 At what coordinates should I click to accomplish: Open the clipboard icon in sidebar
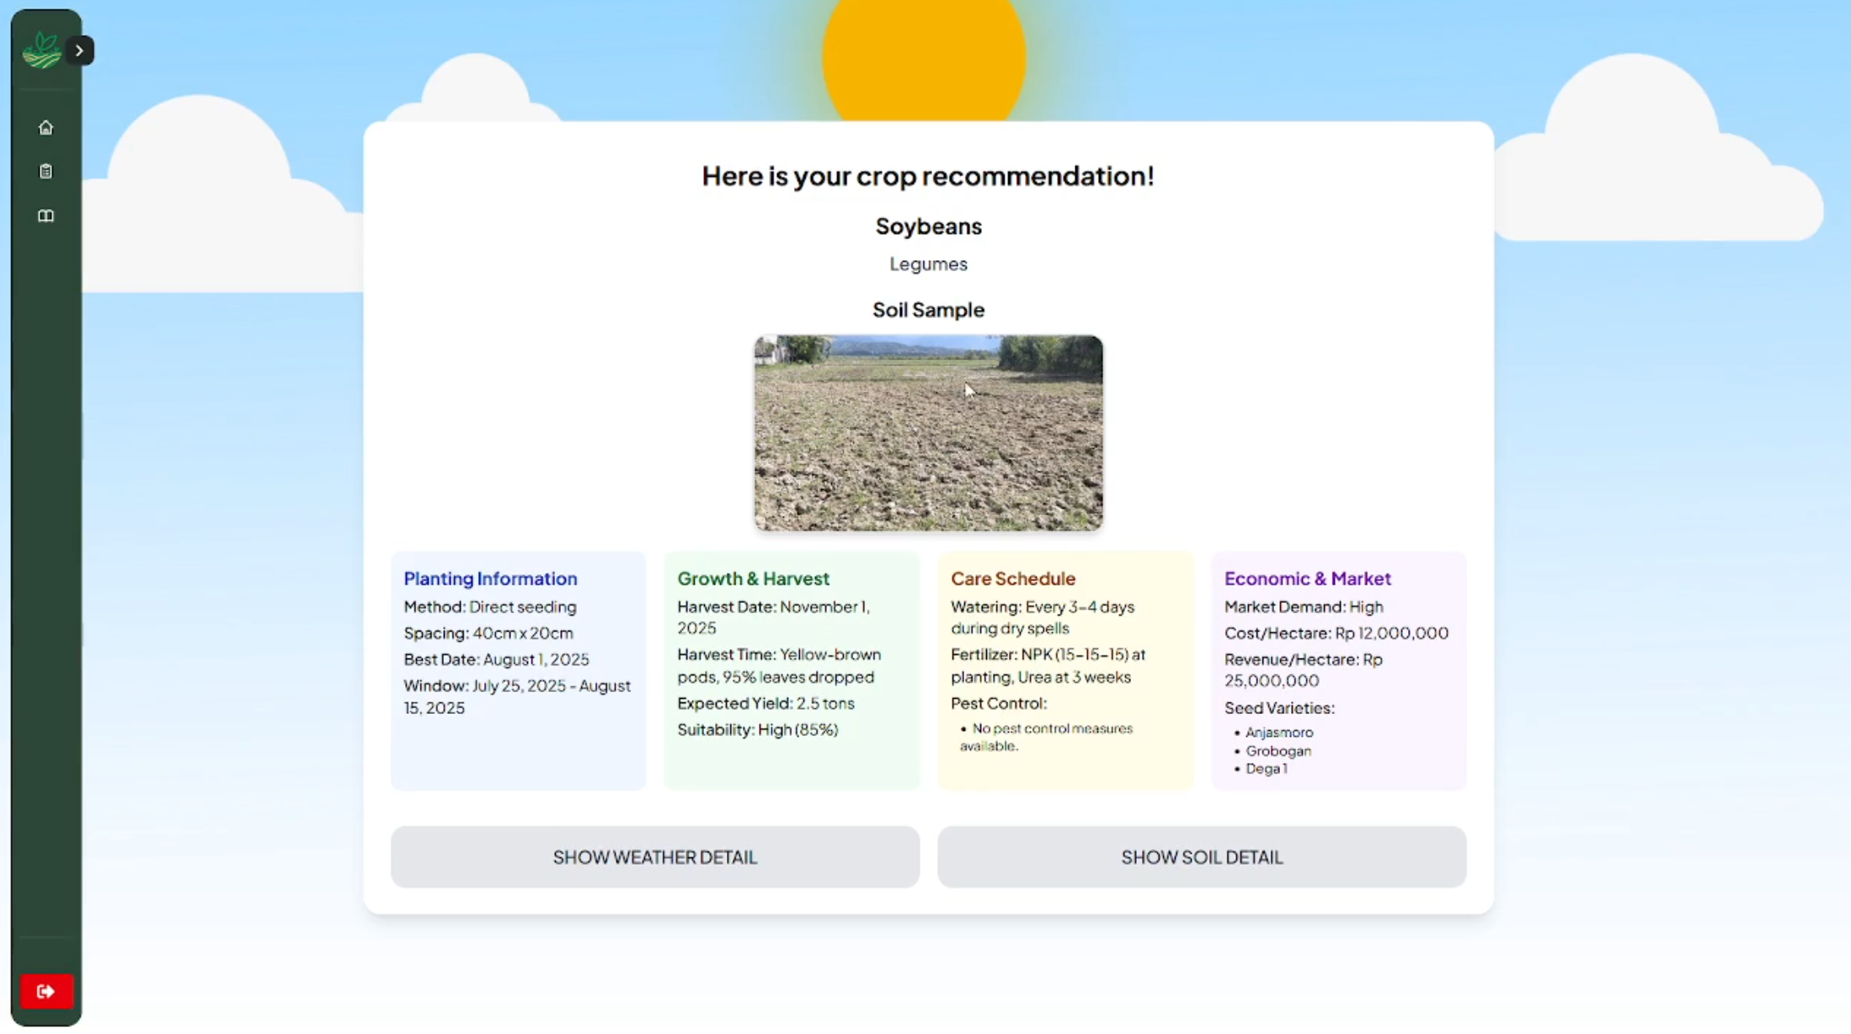(45, 172)
